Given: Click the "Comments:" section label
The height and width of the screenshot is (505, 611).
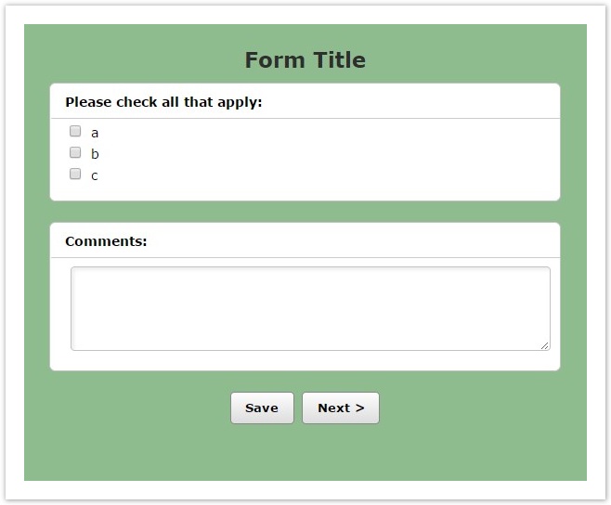Looking at the screenshot, I should click(x=106, y=241).
